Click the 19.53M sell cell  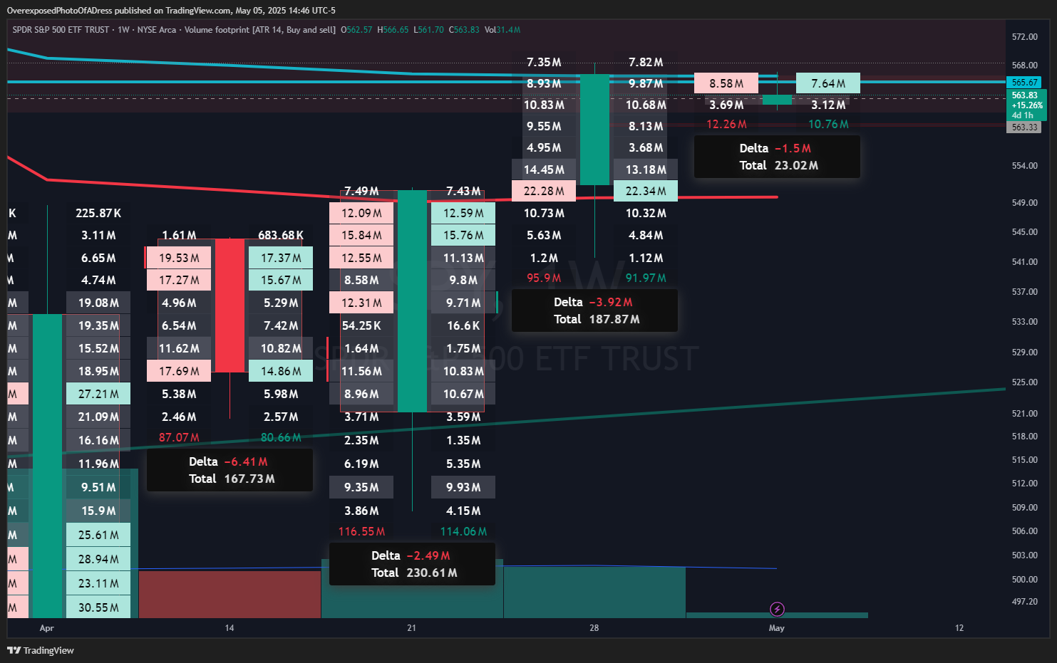(179, 258)
